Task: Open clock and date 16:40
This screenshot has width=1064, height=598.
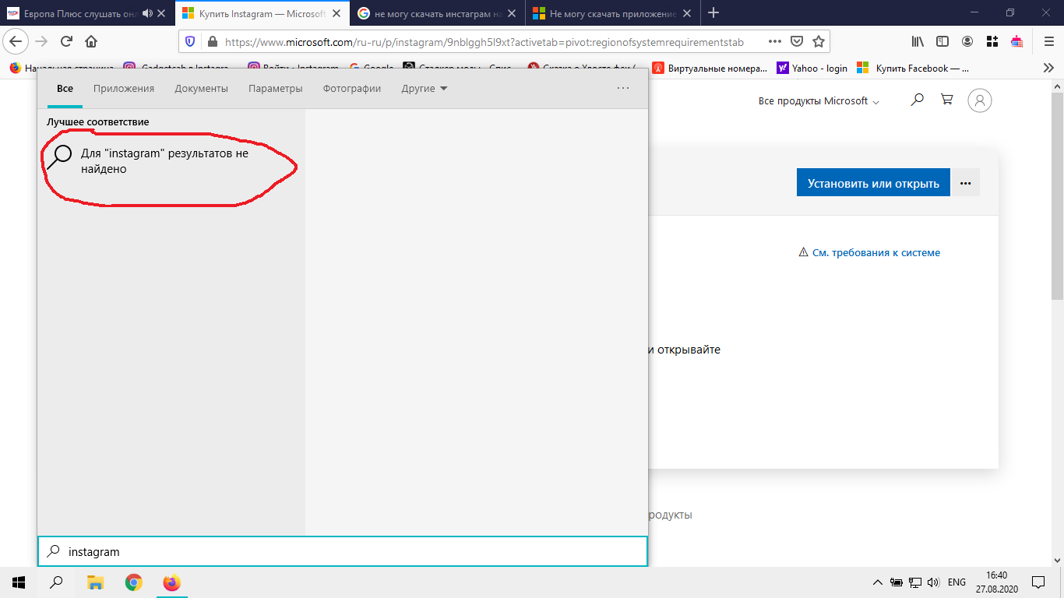Action: click(x=996, y=582)
